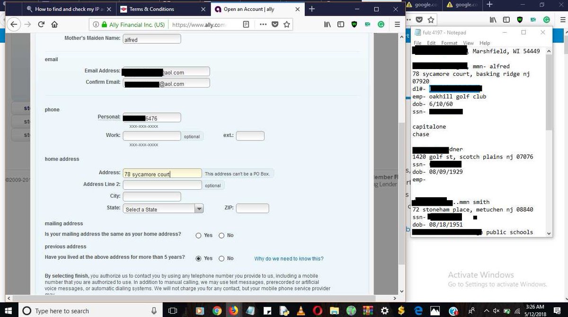
Task: Open Windows Settings gear on the taskbar
Action: [x=384, y=311]
